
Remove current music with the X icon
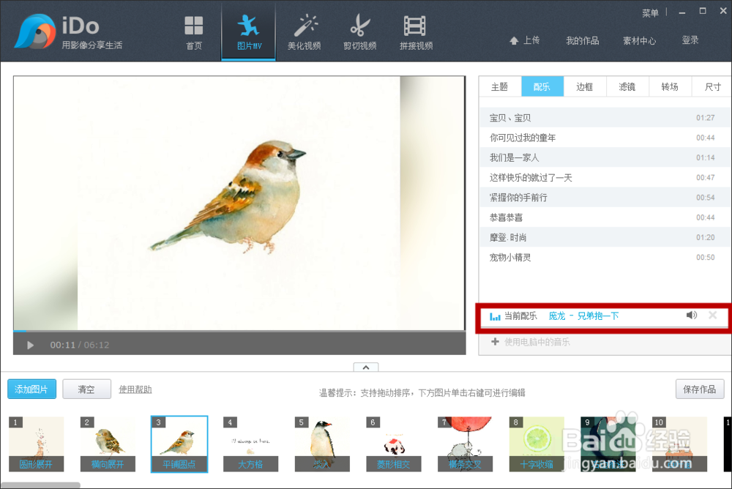(x=712, y=316)
